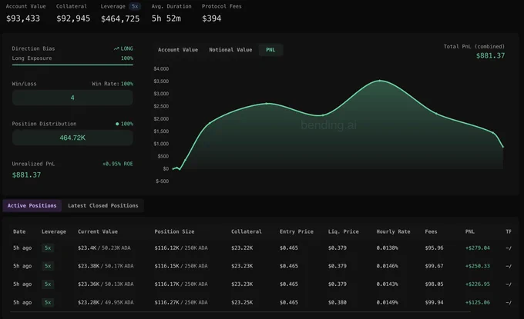524x319 pixels.
Task: Open the Latest Closed Positions tab
Action: tap(103, 206)
